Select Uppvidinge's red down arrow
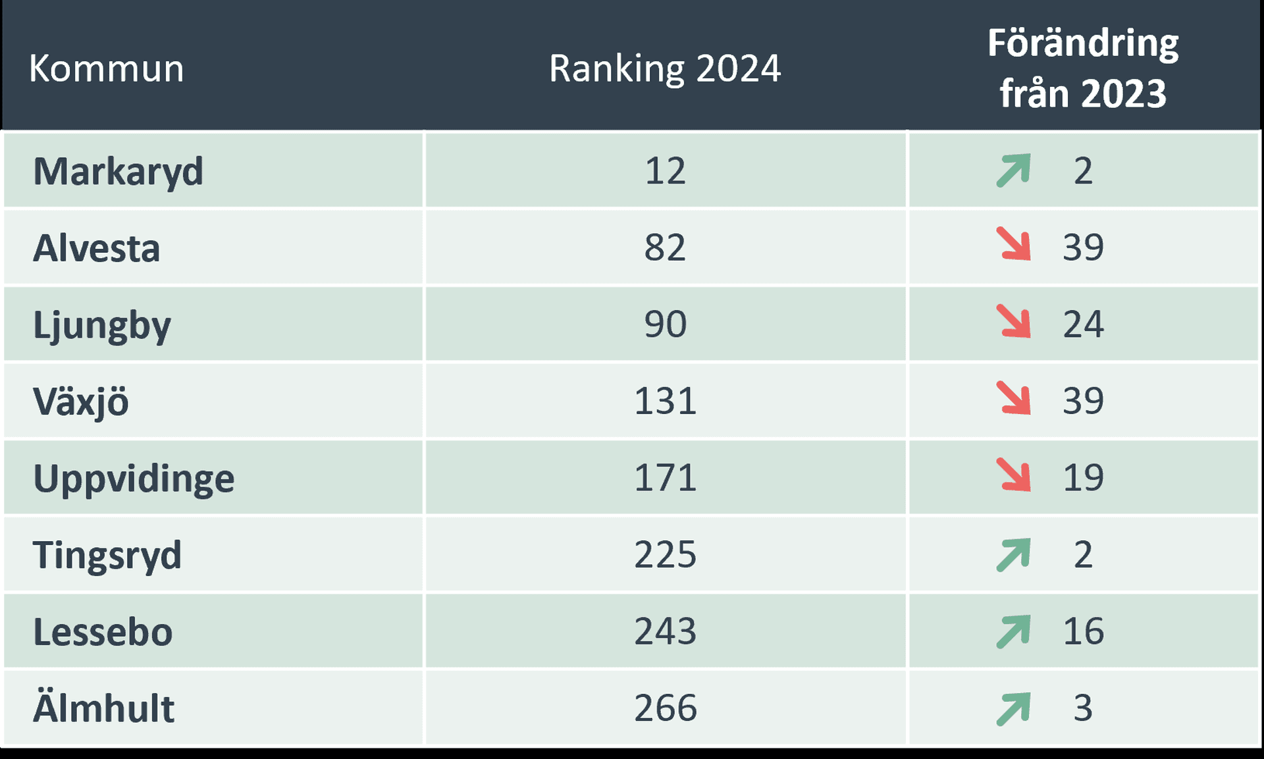1264x759 pixels. click(x=1013, y=475)
